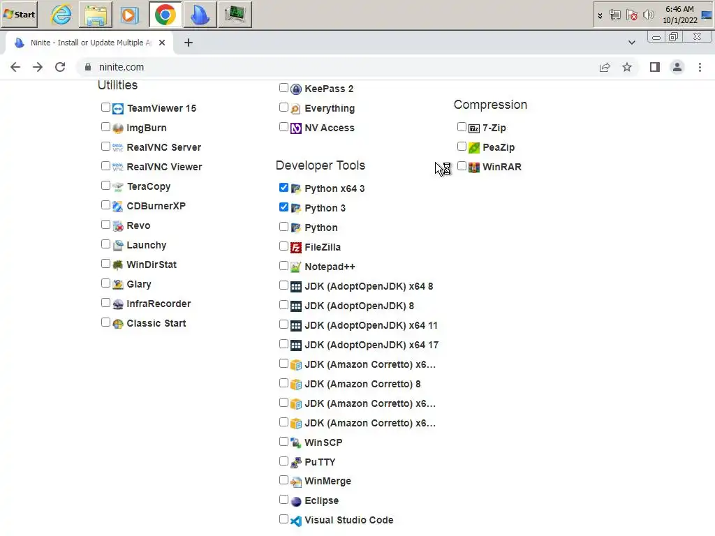Open Windows Explorer from taskbar

click(x=95, y=15)
